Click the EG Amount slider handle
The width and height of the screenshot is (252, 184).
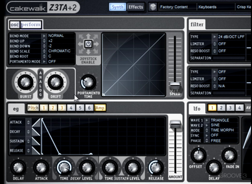(x=175, y=124)
